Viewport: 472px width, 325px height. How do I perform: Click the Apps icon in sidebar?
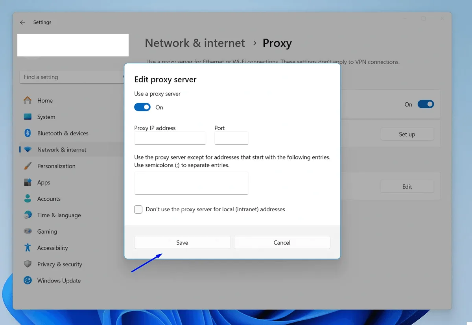pos(28,182)
